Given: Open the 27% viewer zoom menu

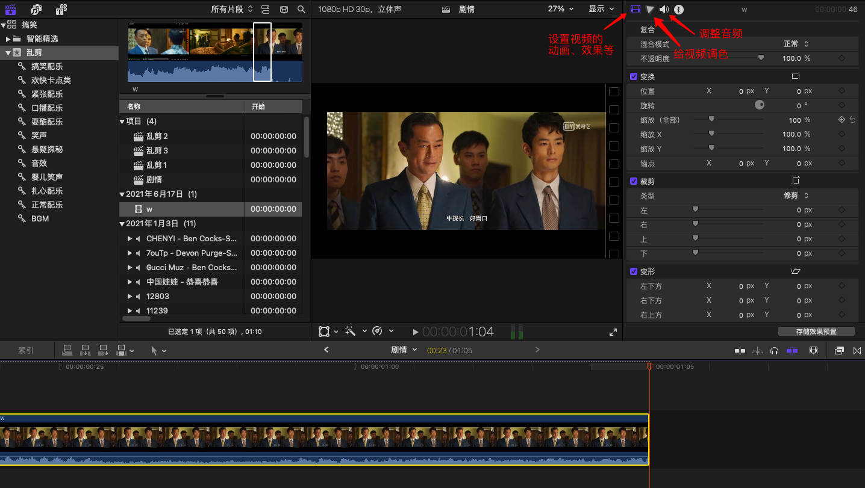Looking at the screenshot, I should (x=560, y=9).
